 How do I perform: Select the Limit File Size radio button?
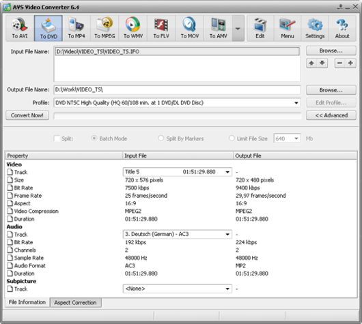tap(232, 138)
